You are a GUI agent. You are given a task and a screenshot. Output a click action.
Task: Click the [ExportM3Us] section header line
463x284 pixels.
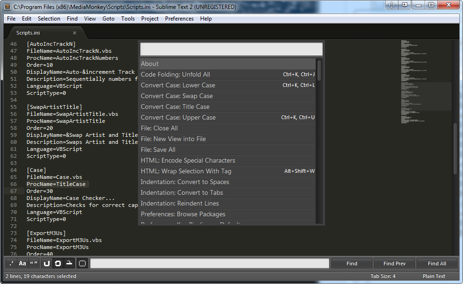46,233
